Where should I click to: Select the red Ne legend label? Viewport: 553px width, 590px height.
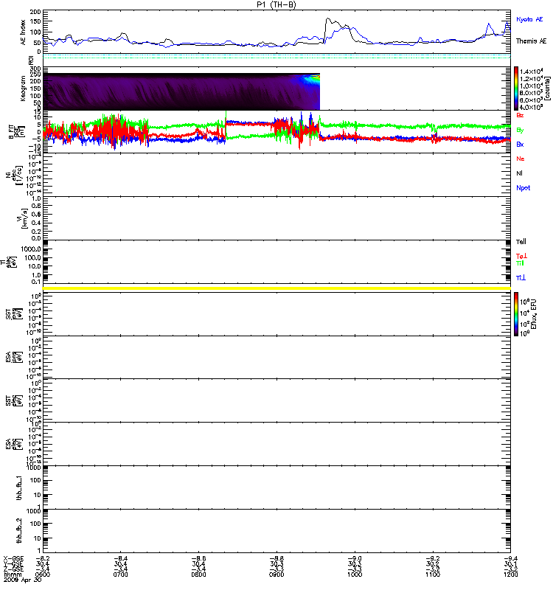(521, 159)
